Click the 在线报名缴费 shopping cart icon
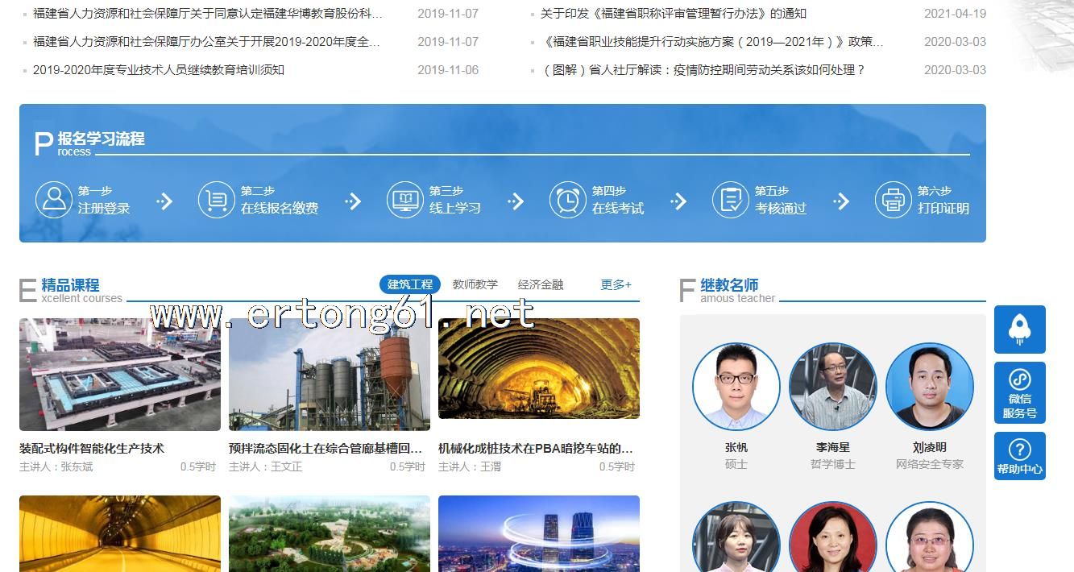This screenshot has height=572, width=1074. [217, 200]
